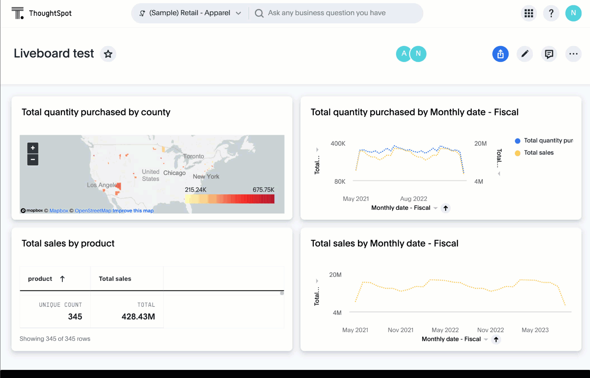Open Monthly date - Fiscal dropdown on sales chart
Image resolution: width=590 pixels, height=378 pixels.
pos(486,339)
